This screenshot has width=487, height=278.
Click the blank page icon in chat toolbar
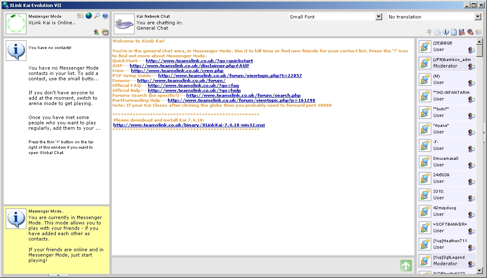454,32
